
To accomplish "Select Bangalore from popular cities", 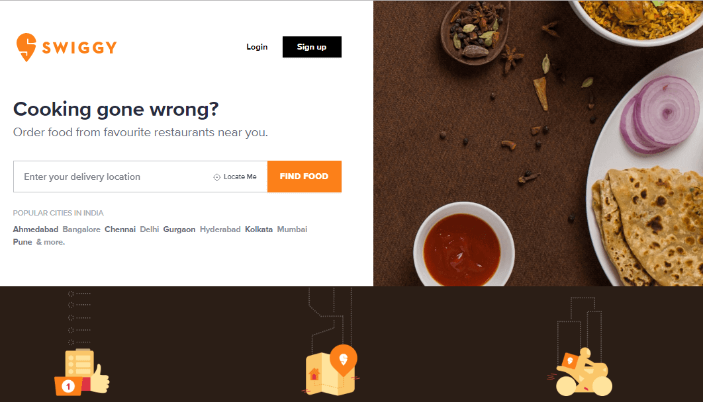I will [x=81, y=229].
